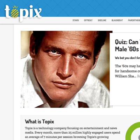Open the STARS section
Screen dimensions: 140x140
(76, 20)
